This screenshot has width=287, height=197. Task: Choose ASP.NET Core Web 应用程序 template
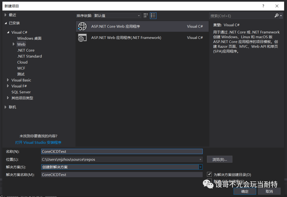tap(142, 26)
